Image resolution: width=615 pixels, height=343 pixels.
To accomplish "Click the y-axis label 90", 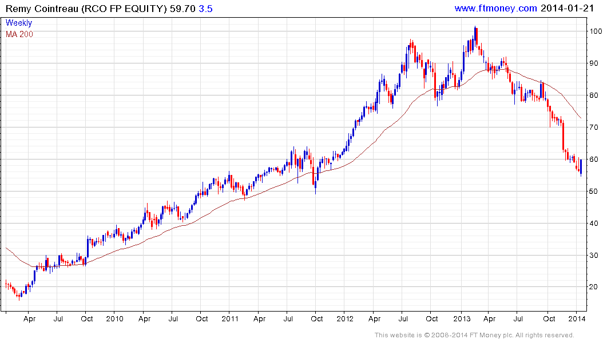I will point(594,63).
